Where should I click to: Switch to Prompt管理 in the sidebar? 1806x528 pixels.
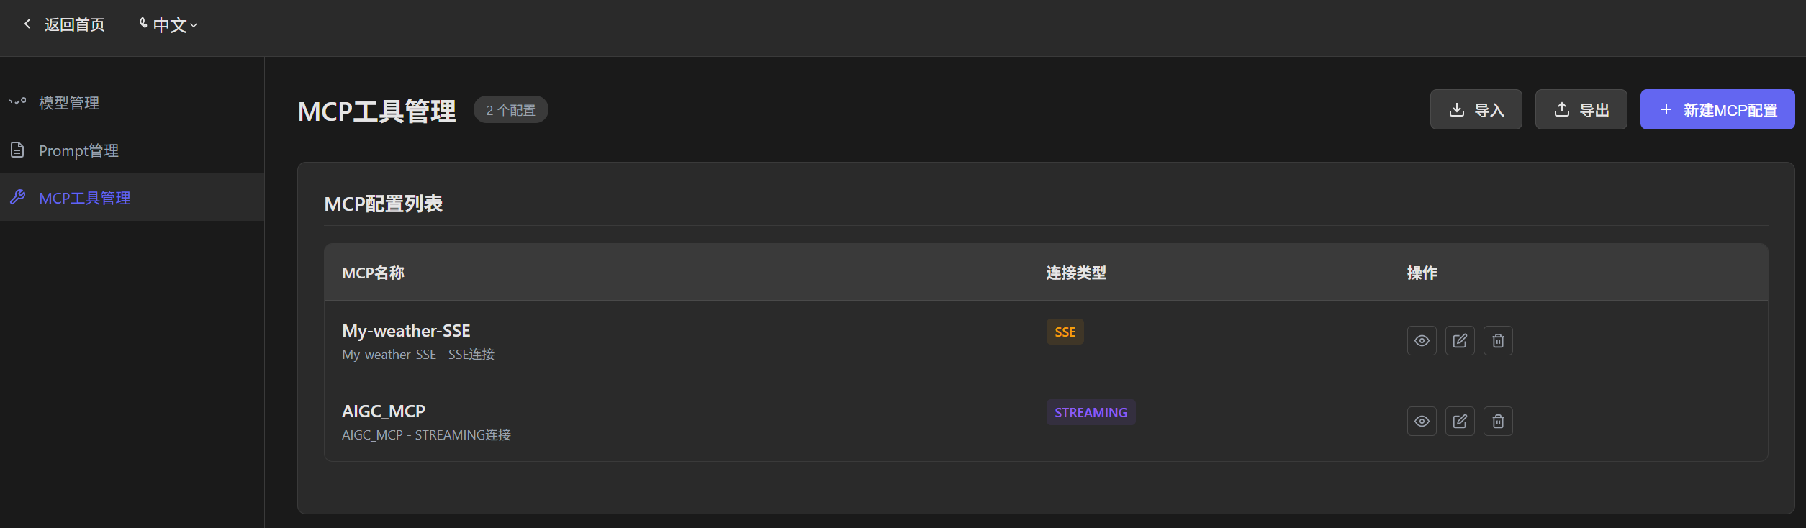click(78, 150)
